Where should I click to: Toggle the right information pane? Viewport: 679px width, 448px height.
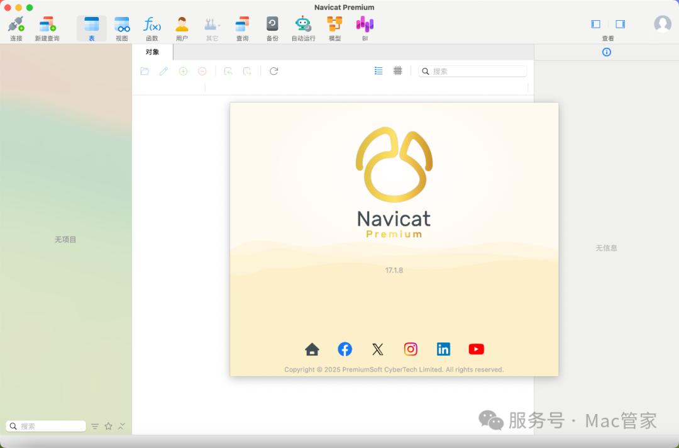tap(620, 24)
